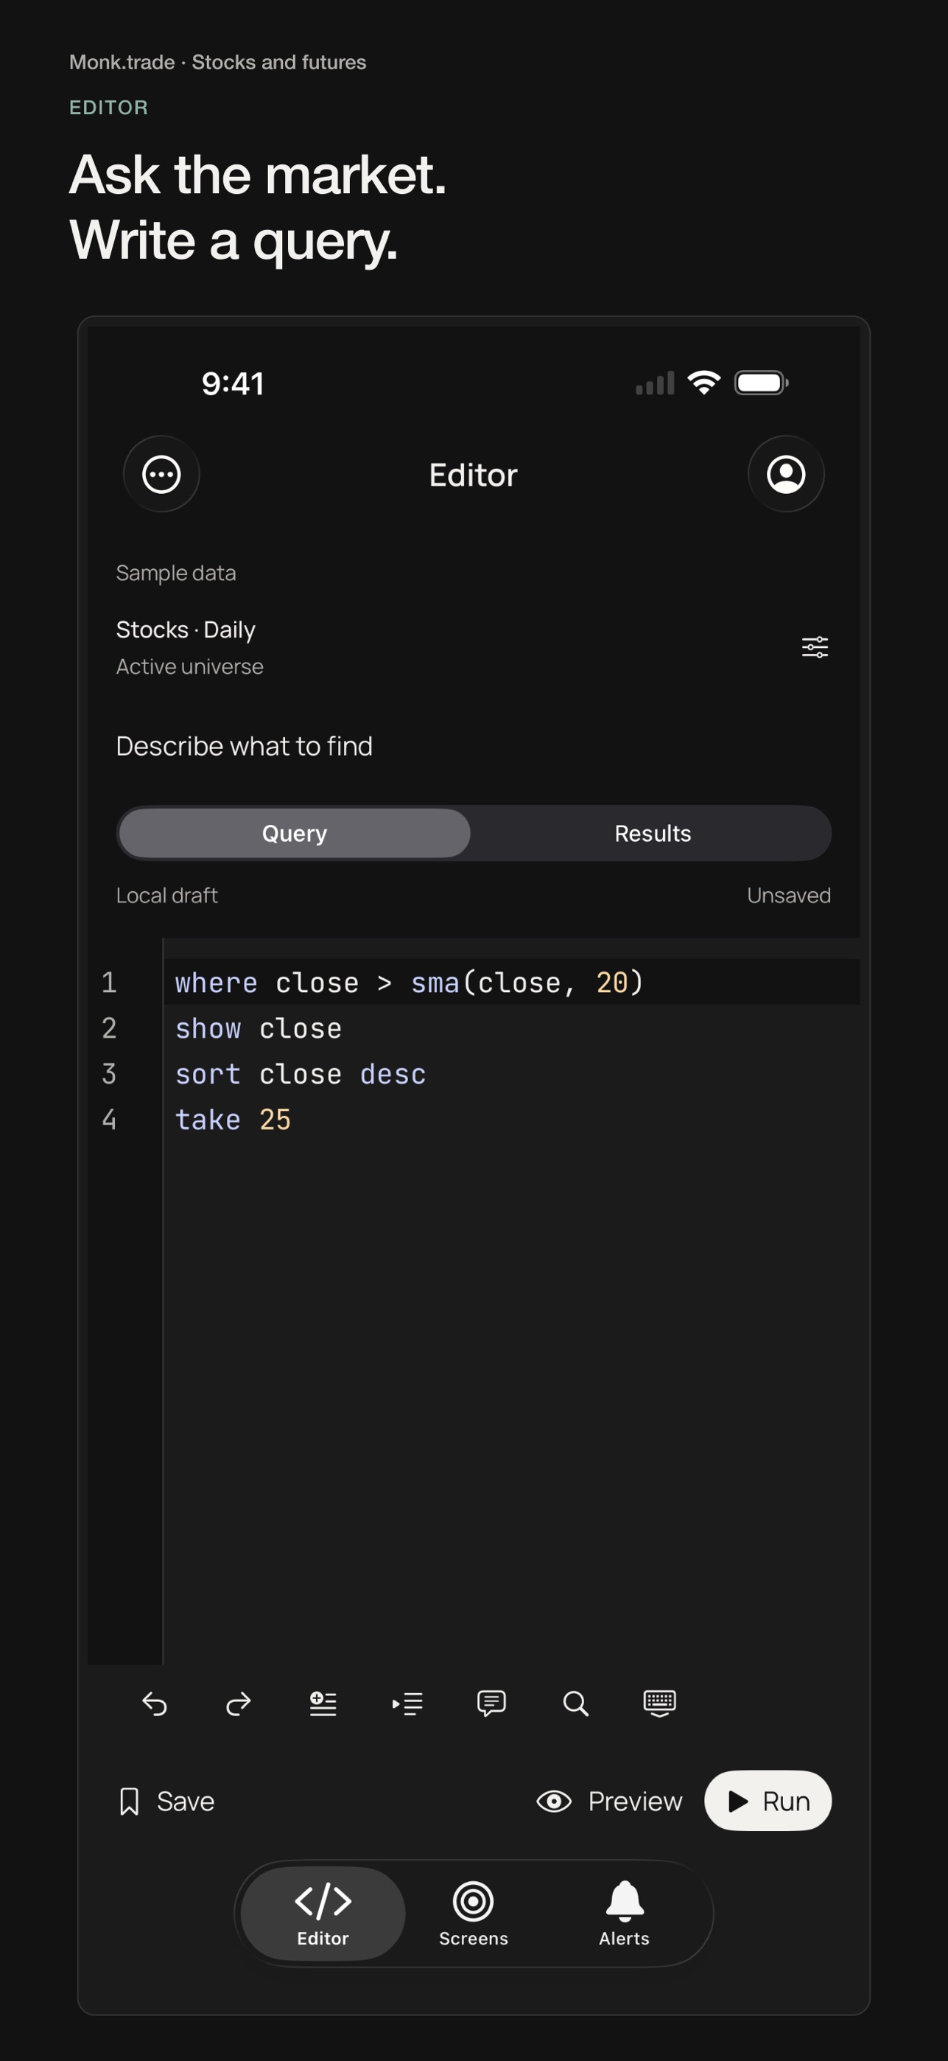Select the Stocks · Daily universe

pyautogui.click(x=186, y=630)
